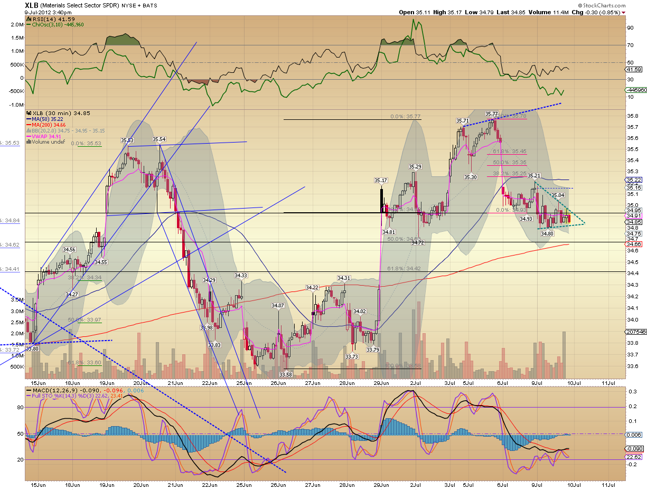The width and height of the screenshot is (647, 490).
Task: Click the High 35.17 header value
Action: tap(448, 12)
